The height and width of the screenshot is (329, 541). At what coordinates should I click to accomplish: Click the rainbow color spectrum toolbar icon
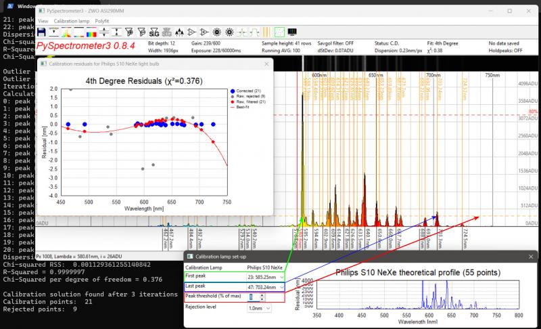click(91, 32)
